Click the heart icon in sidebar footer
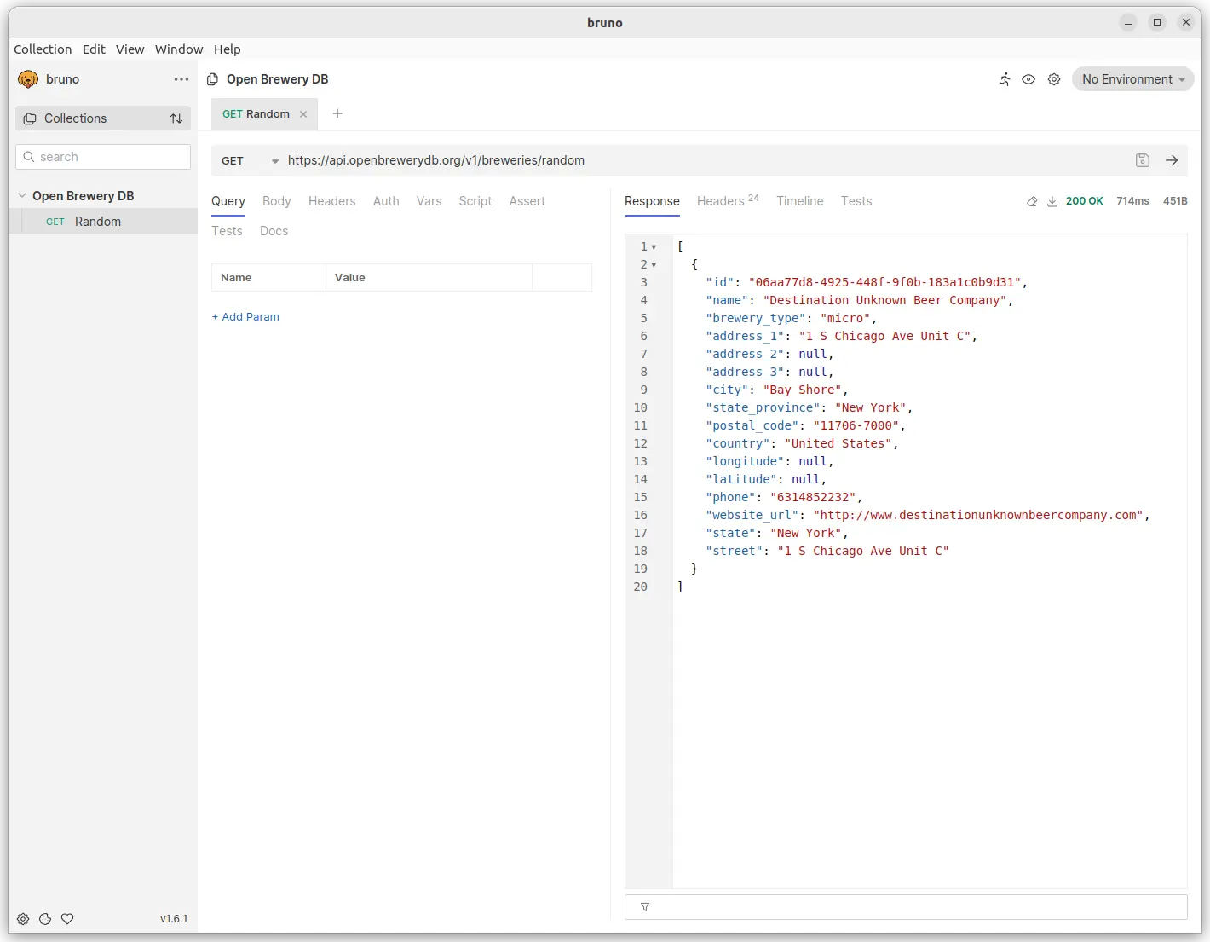Image resolution: width=1210 pixels, height=942 pixels. [x=67, y=919]
